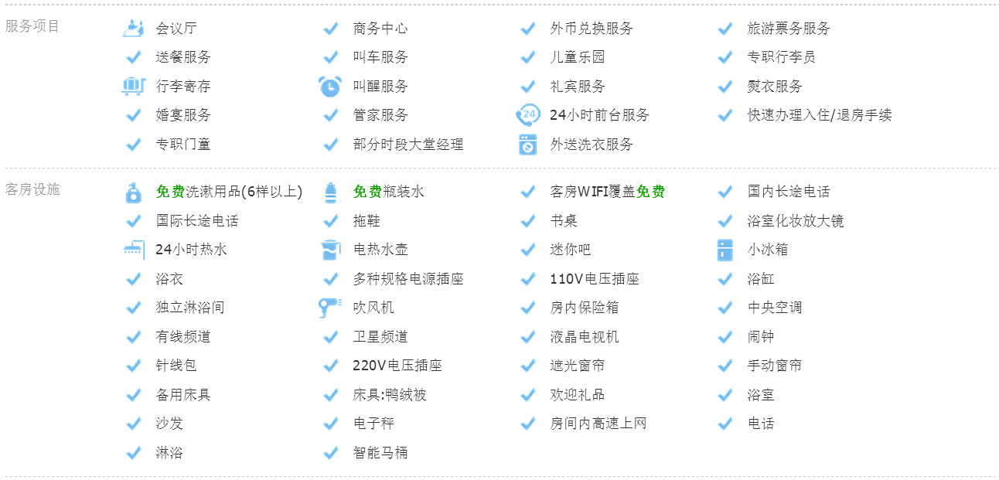Select the 服务项目 section heading
Image resolution: width=999 pixels, height=480 pixels.
click(x=32, y=26)
